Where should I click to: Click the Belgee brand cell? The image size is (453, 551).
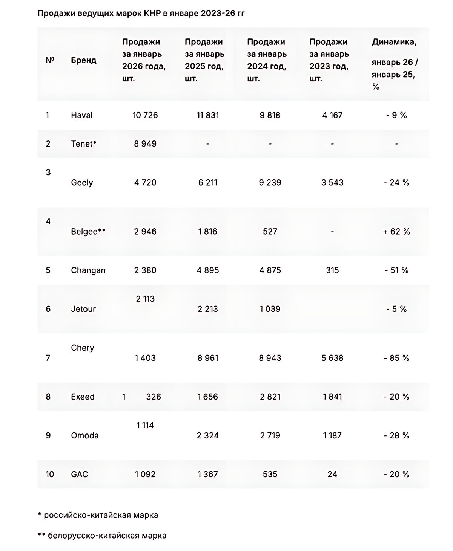88,231
